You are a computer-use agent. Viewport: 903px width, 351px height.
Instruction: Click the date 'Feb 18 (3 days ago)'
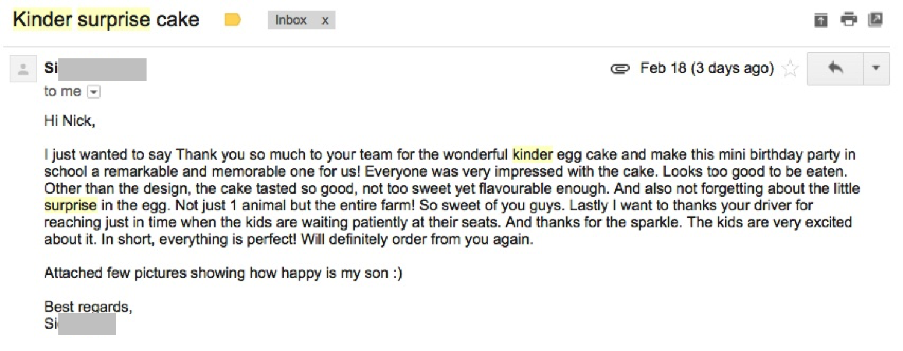pyautogui.click(x=706, y=68)
